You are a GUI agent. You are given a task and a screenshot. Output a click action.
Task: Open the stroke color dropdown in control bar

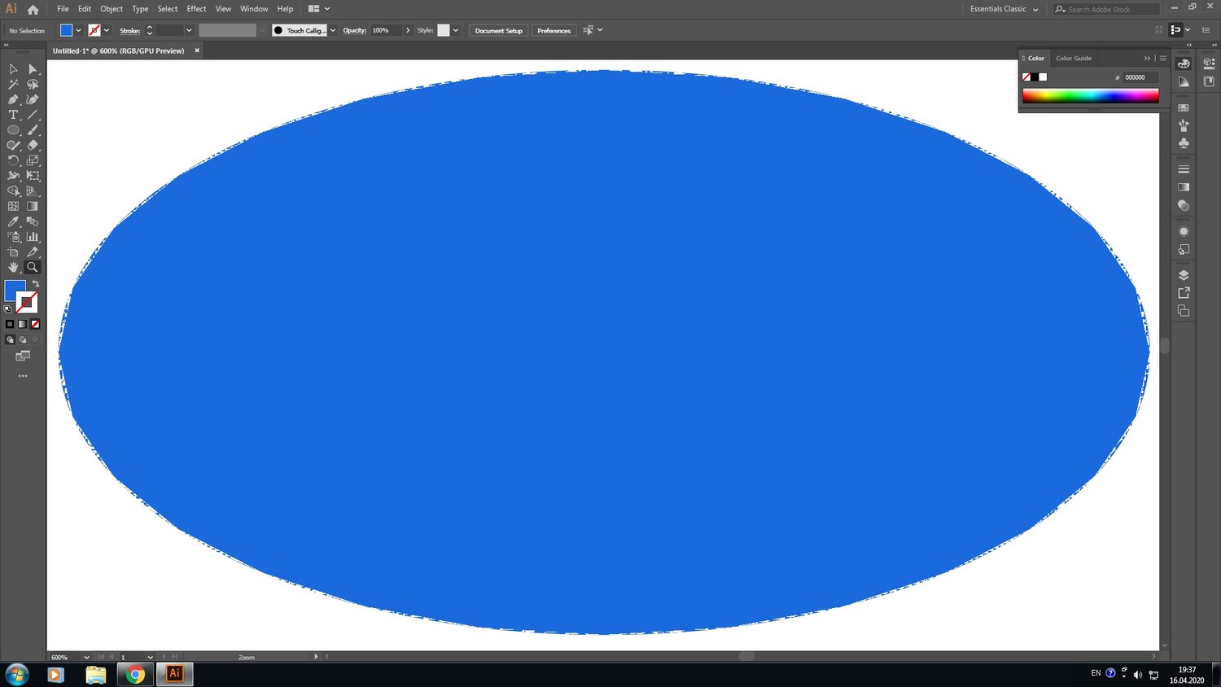coord(106,30)
